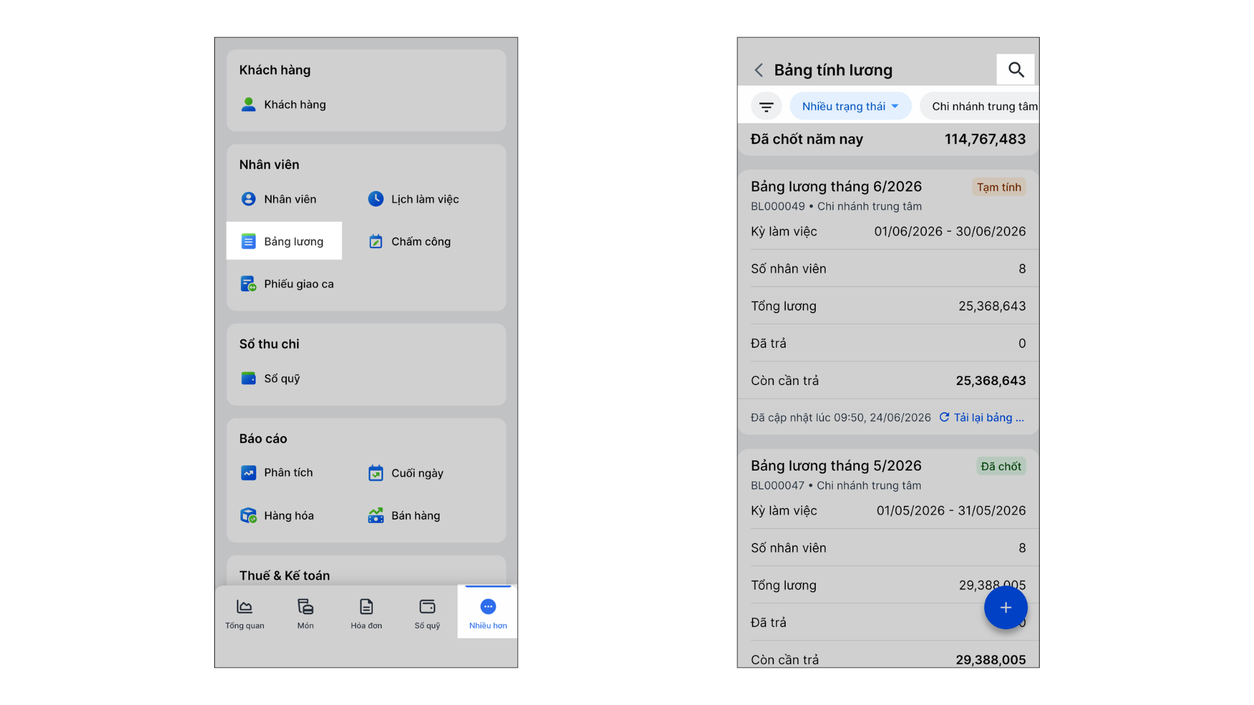The height and width of the screenshot is (705, 1254).
Task: Tap the Tạm tính status badge
Action: coord(999,187)
